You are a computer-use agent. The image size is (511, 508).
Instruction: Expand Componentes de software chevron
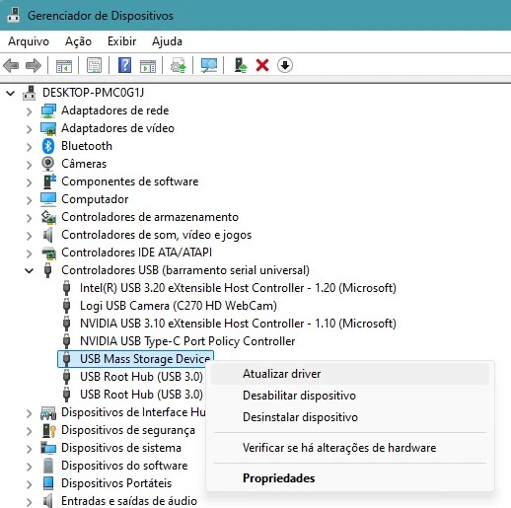(x=29, y=182)
